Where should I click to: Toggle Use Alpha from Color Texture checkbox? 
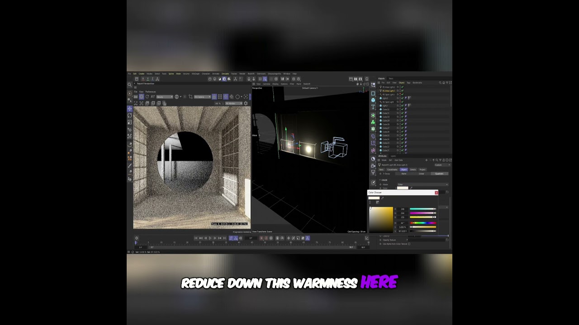(409, 244)
